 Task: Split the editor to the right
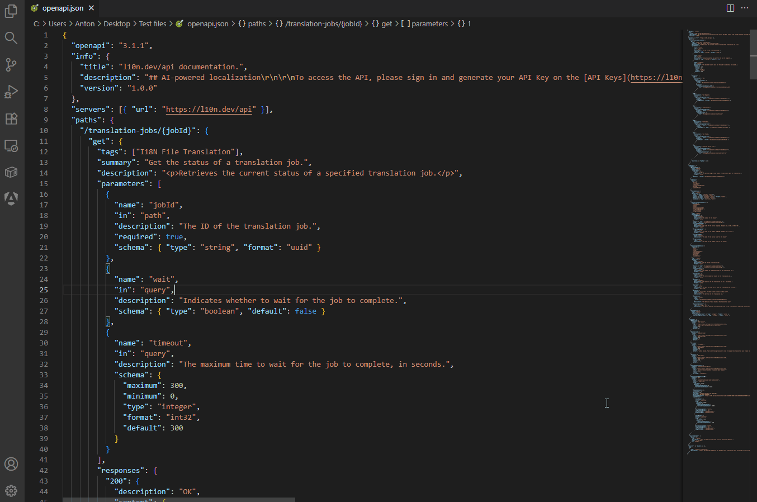pos(730,8)
